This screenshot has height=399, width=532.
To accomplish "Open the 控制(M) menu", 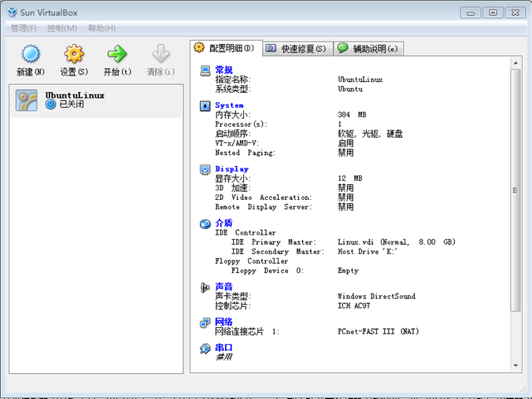I will (x=62, y=28).
